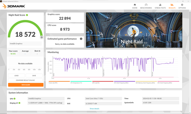
Task: Click the Display #1 green checkmark icon
Action: coord(19,103)
